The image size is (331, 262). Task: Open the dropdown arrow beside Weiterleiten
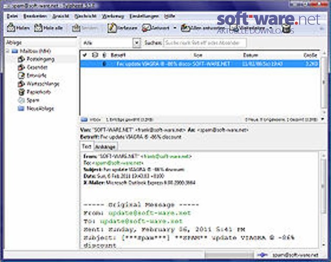click(x=271, y=28)
